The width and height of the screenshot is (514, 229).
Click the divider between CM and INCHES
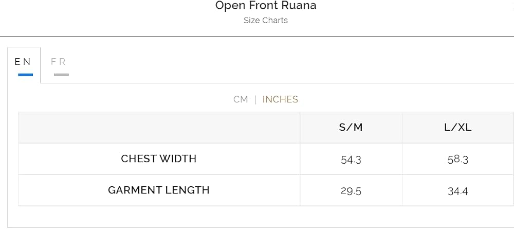pyautogui.click(x=255, y=99)
